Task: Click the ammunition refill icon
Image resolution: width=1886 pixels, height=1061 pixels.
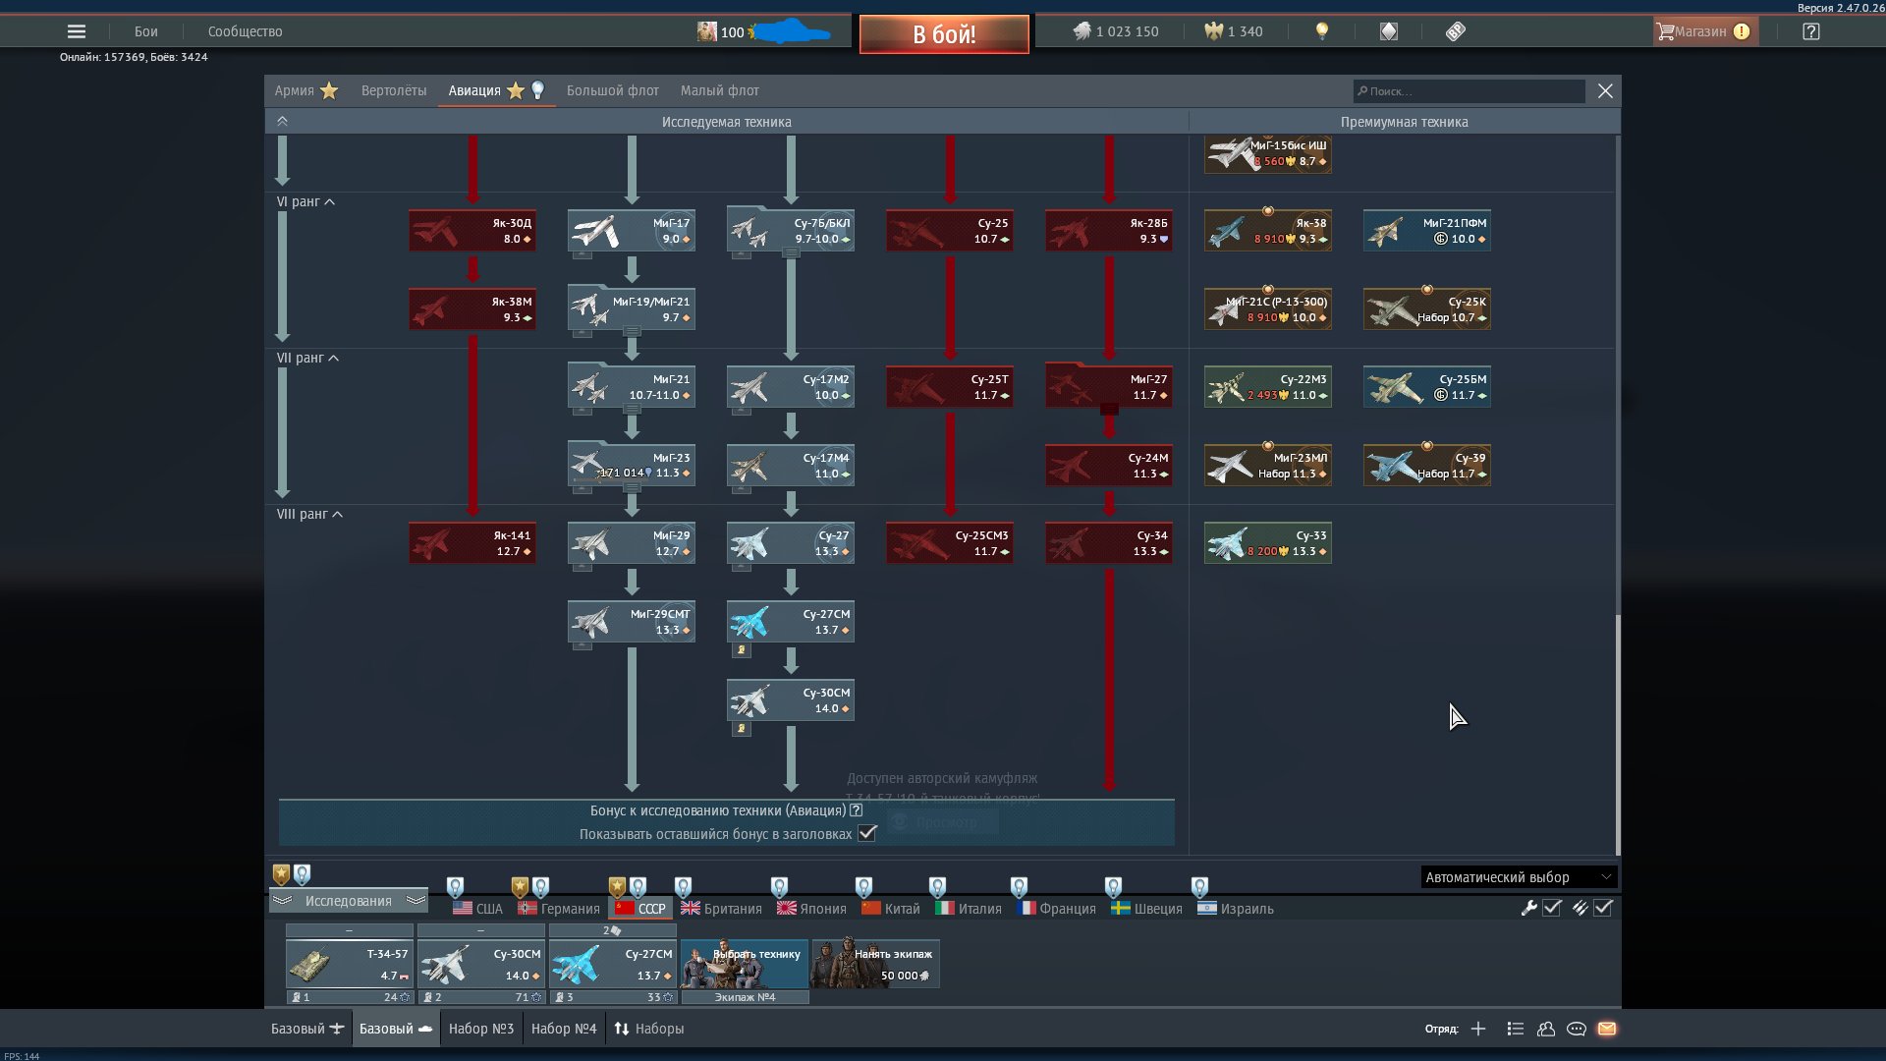Action: pos(1580,908)
